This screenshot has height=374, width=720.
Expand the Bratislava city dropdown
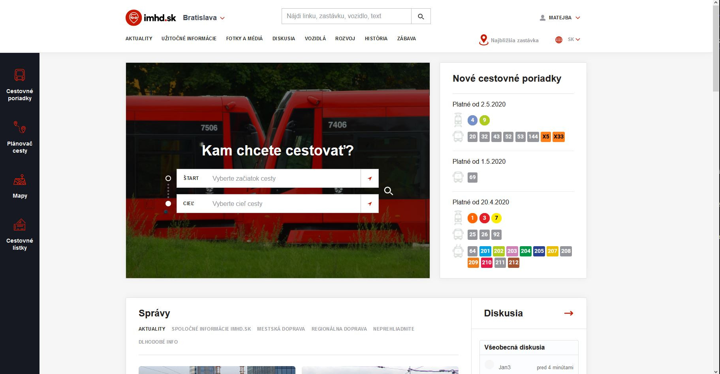point(204,18)
